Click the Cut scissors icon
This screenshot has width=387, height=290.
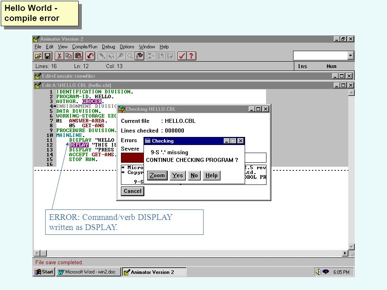tap(59, 56)
